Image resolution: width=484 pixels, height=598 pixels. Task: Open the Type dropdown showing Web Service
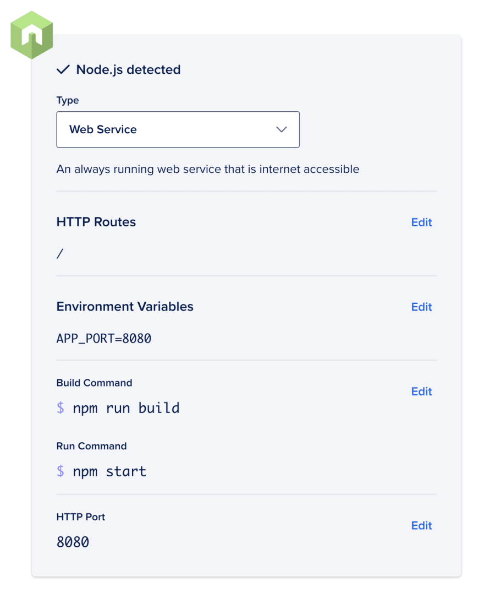point(178,129)
